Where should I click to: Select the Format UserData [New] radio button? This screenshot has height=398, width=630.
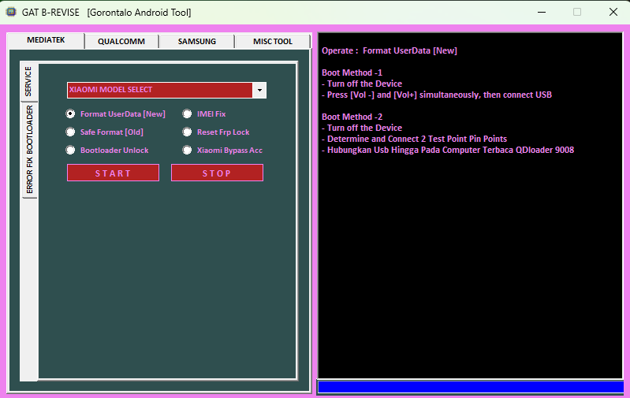115,114
